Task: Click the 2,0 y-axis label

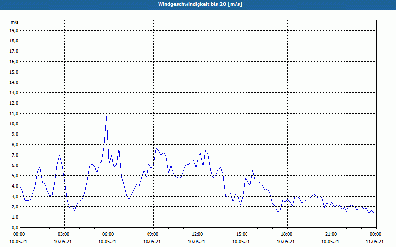Action: click(x=15, y=206)
